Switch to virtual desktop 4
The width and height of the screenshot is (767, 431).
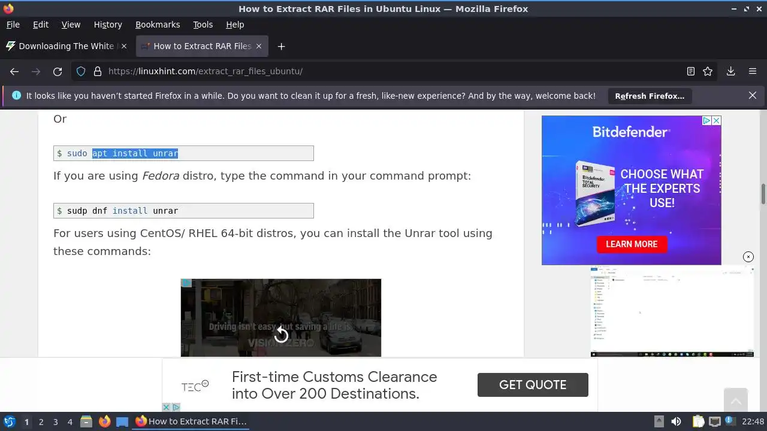coord(70,422)
